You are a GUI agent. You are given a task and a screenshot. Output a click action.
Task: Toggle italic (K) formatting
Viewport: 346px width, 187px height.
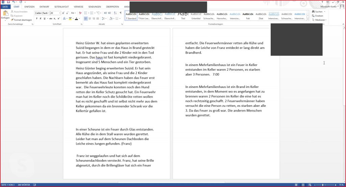41,19
